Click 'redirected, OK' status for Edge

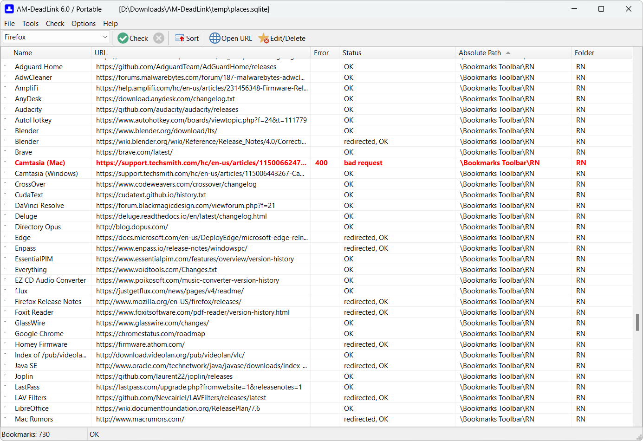tap(366, 238)
